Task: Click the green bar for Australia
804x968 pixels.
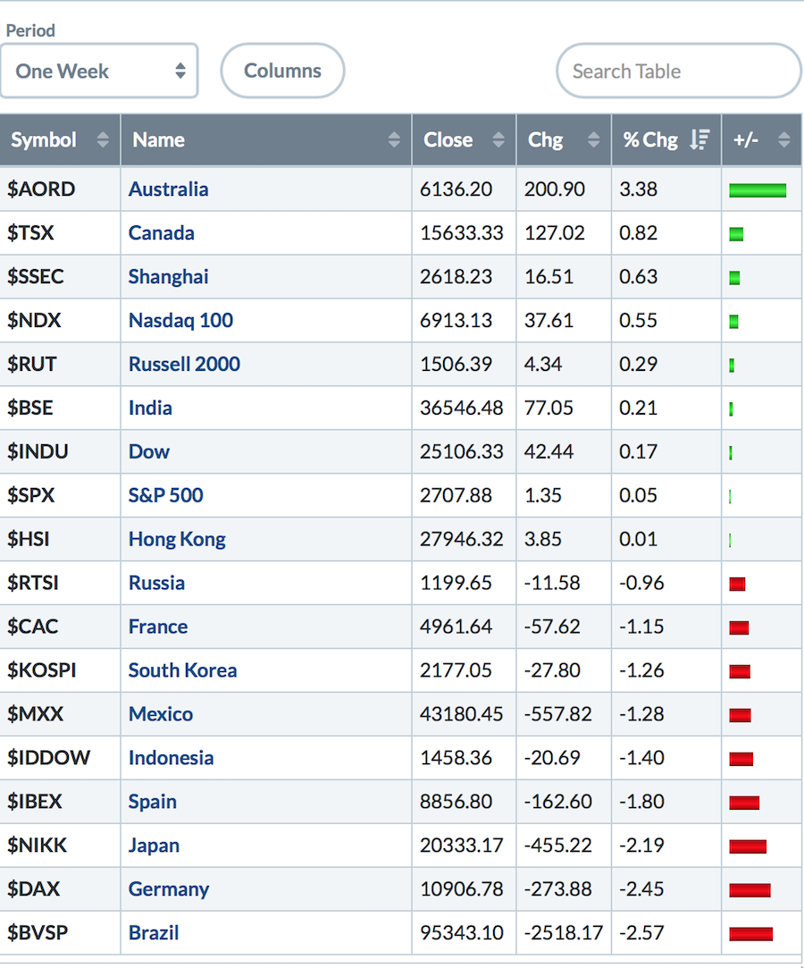Action: [758, 190]
